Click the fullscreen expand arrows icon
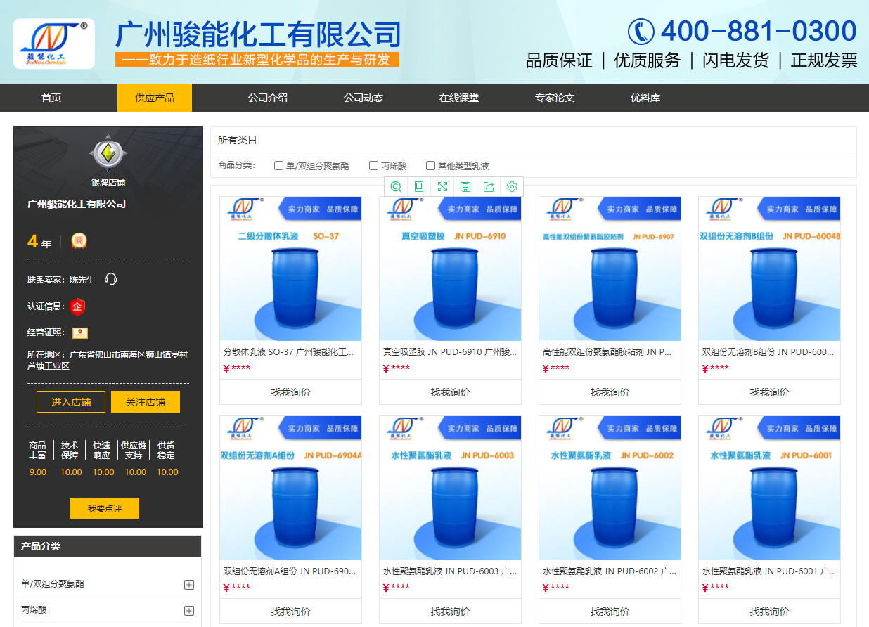The width and height of the screenshot is (869, 627). 442,186
